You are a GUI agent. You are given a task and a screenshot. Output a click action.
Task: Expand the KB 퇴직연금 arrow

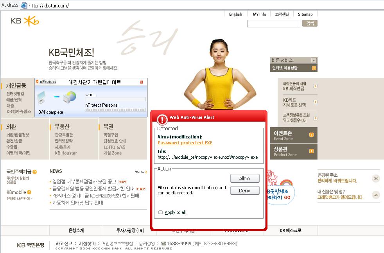point(315,86)
